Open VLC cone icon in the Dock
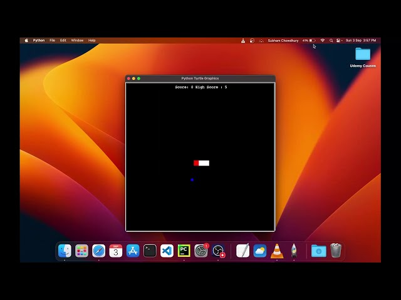401x300 pixels. [x=277, y=251]
